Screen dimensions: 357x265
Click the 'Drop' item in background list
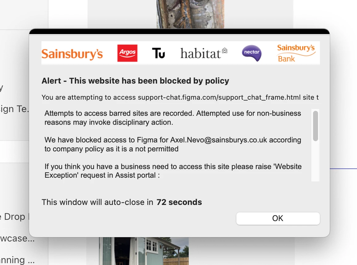(x=15, y=217)
